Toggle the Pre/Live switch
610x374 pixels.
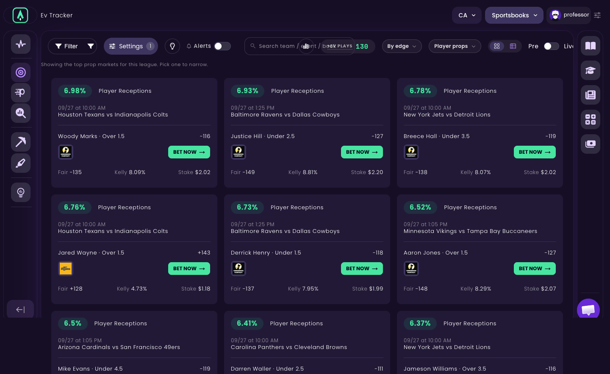[551, 46]
